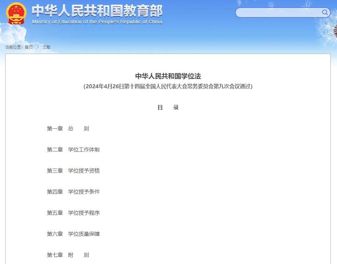Click the national emblem logo

tap(16, 13)
